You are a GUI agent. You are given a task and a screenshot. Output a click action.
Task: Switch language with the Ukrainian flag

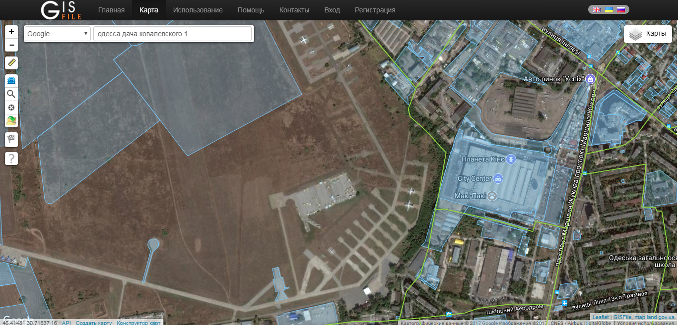pyautogui.click(x=609, y=9)
